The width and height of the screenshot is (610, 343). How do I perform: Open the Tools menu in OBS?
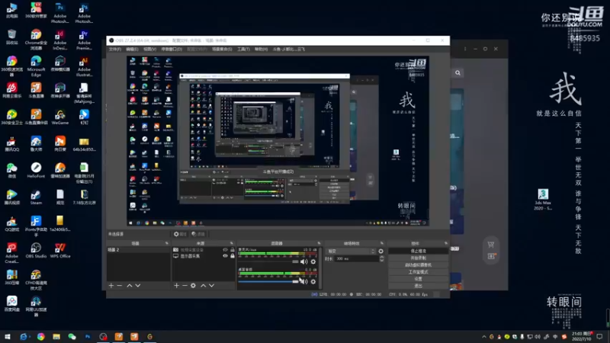point(243,50)
